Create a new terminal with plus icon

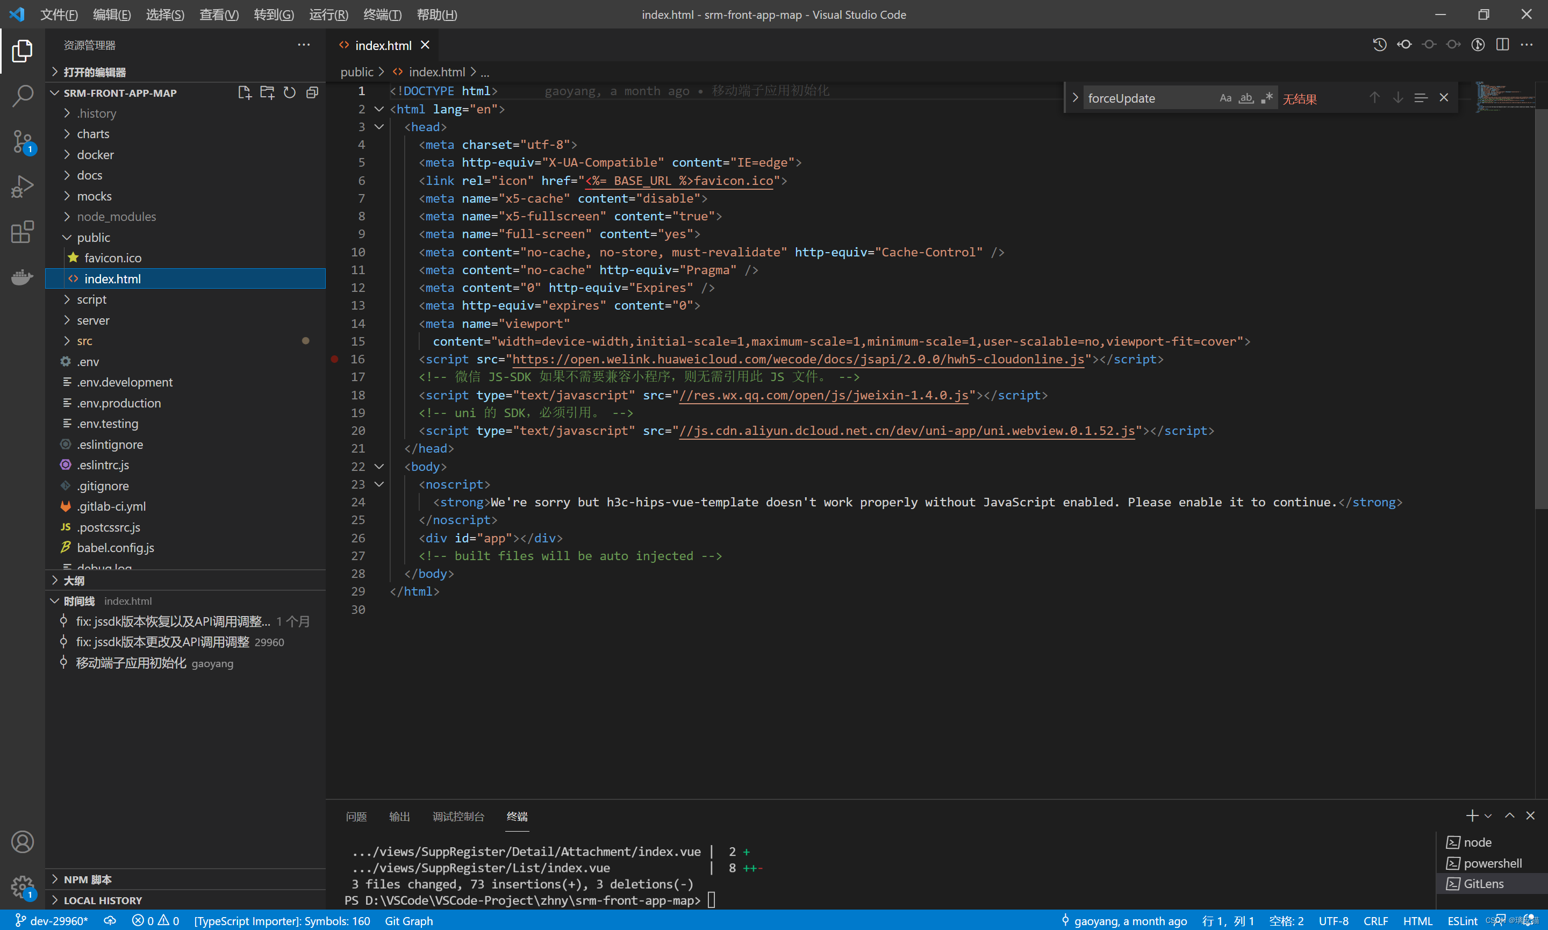point(1472,815)
